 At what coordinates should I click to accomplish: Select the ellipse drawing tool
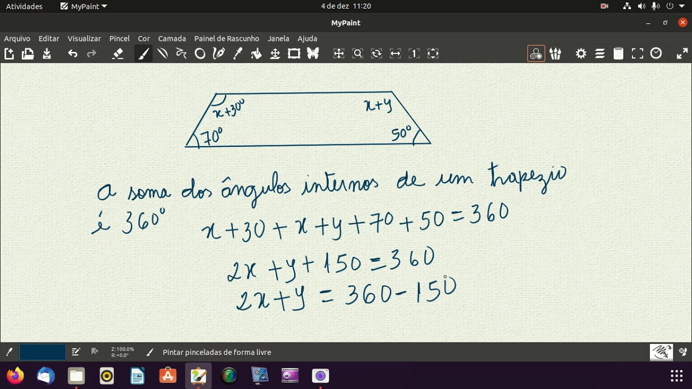point(200,53)
